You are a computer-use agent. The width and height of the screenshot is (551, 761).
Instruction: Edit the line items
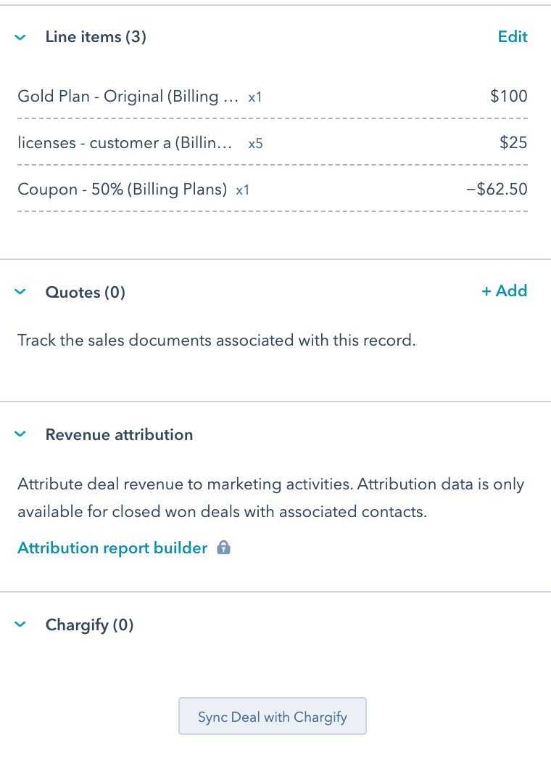point(513,37)
